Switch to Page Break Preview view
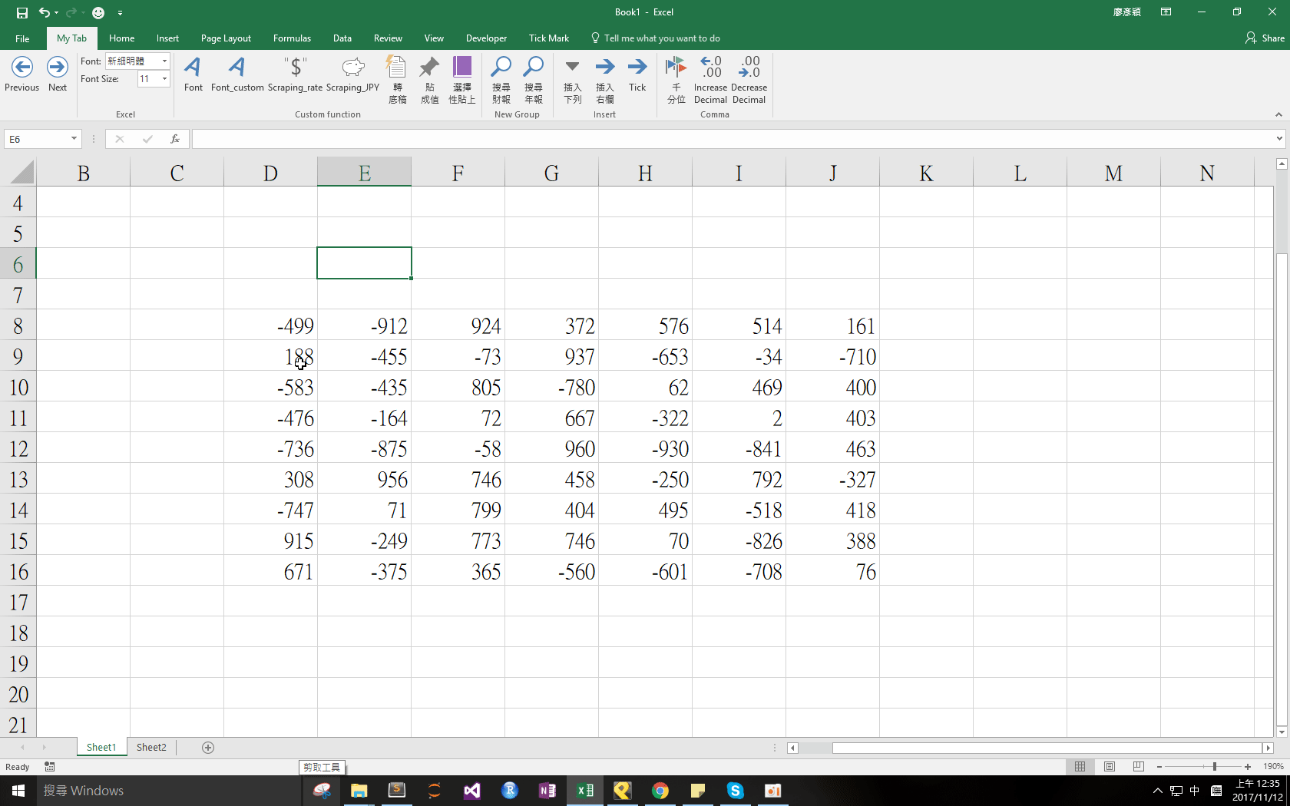The width and height of the screenshot is (1290, 806). tap(1139, 767)
